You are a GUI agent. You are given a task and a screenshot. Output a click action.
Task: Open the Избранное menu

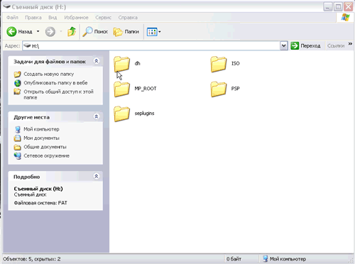(x=76, y=18)
